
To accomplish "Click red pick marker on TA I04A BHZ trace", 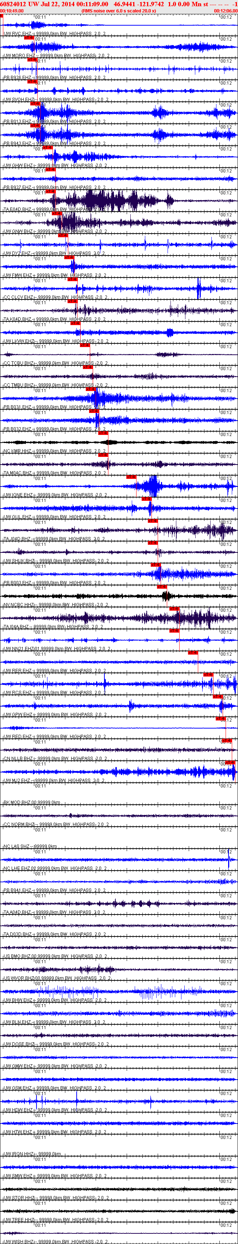I will click(x=174, y=608).
